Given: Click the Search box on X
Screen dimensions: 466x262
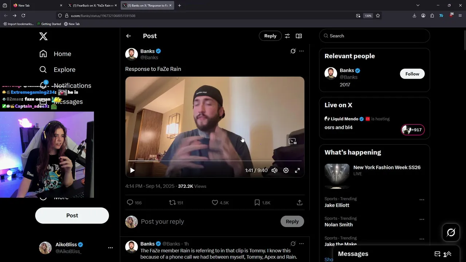Looking at the screenshot, I should click(375, 36).
